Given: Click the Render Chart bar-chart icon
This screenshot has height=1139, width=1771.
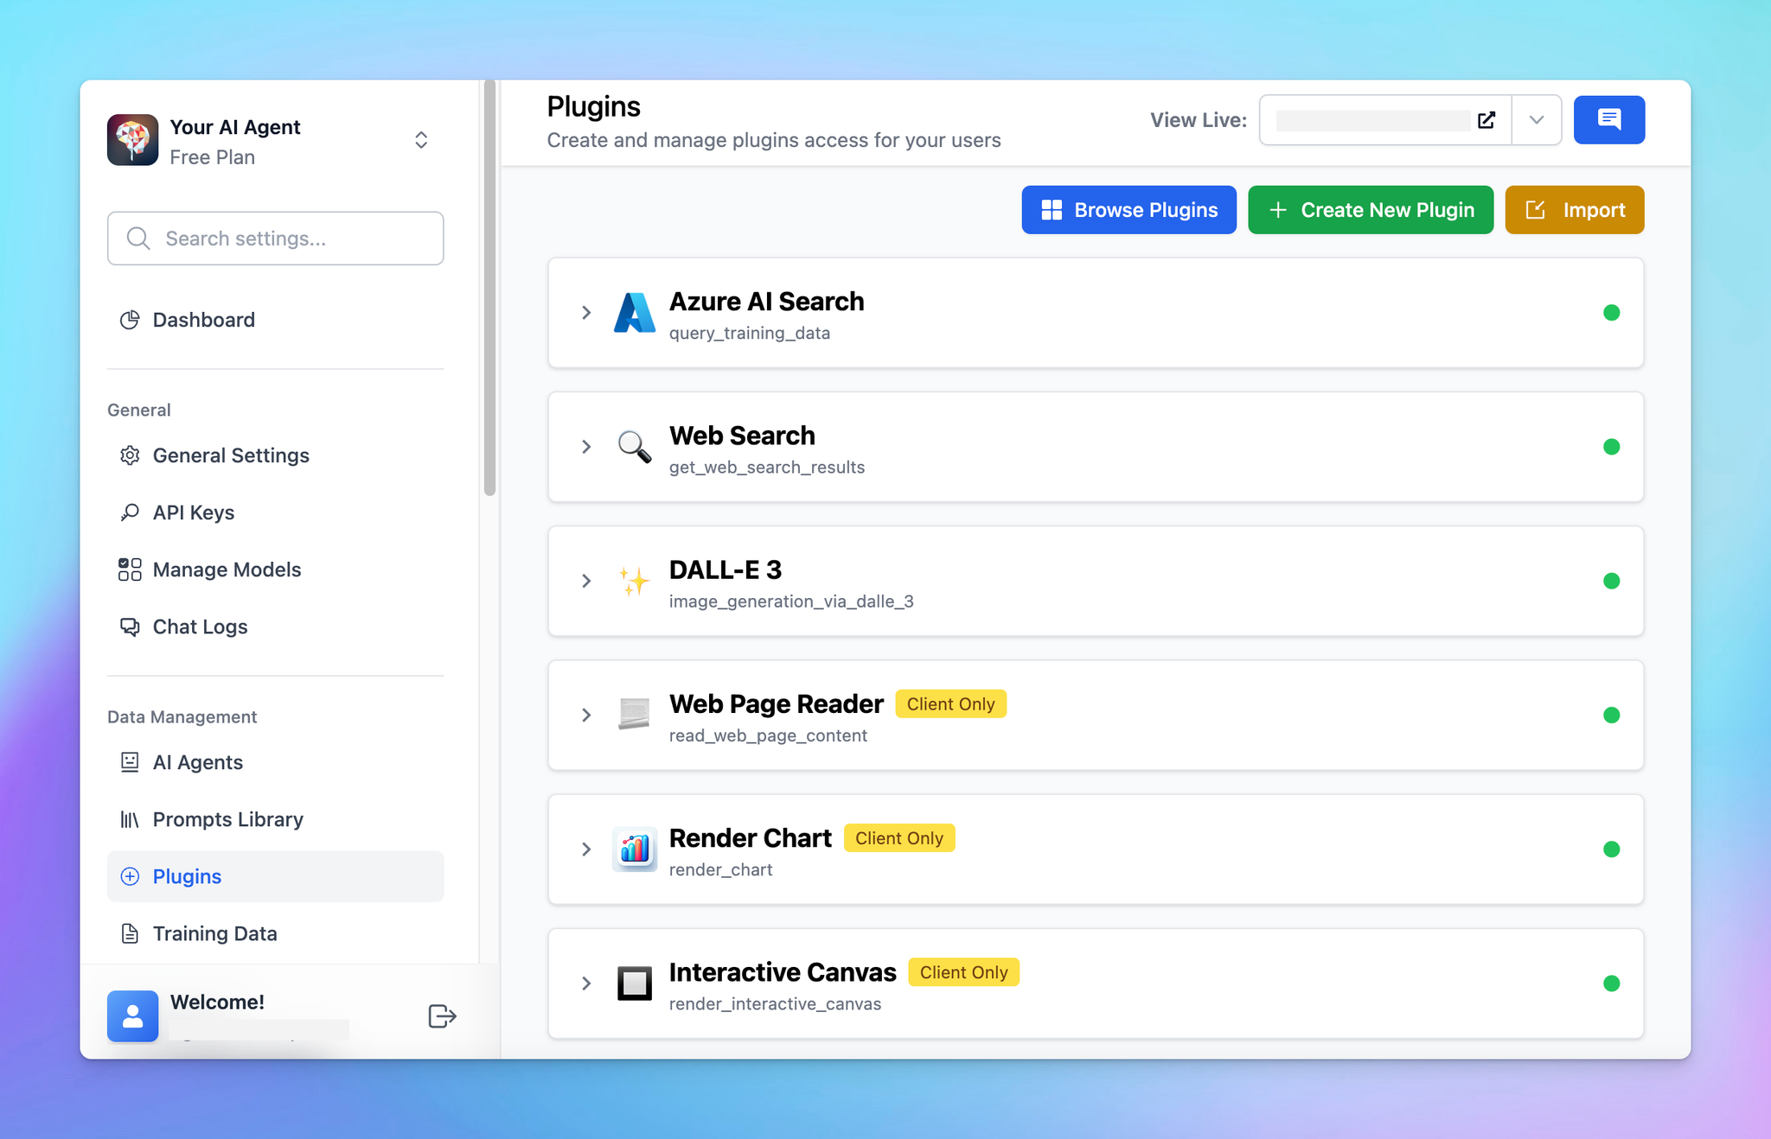Looking at the screenshot, I should coord(634,849).
